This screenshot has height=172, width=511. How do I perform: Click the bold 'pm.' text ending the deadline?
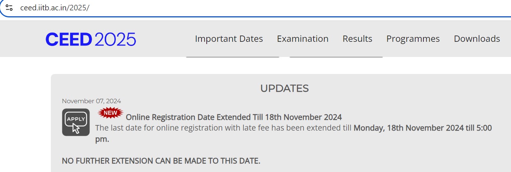(x=102, y=139)
